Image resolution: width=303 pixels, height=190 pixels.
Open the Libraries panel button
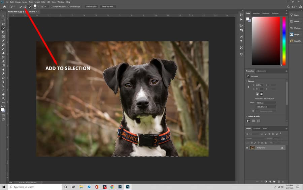pos(295,22)
